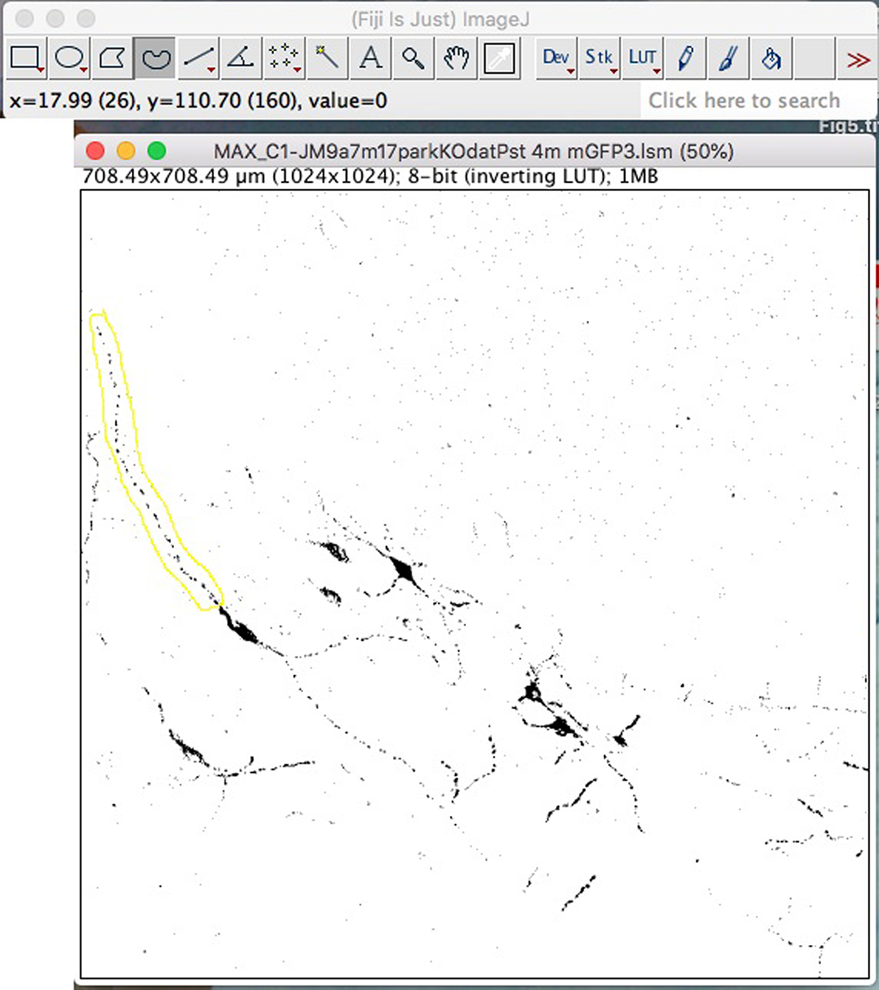
Task: Minimize the MAX_C1 image window
Action: (126, 151)
